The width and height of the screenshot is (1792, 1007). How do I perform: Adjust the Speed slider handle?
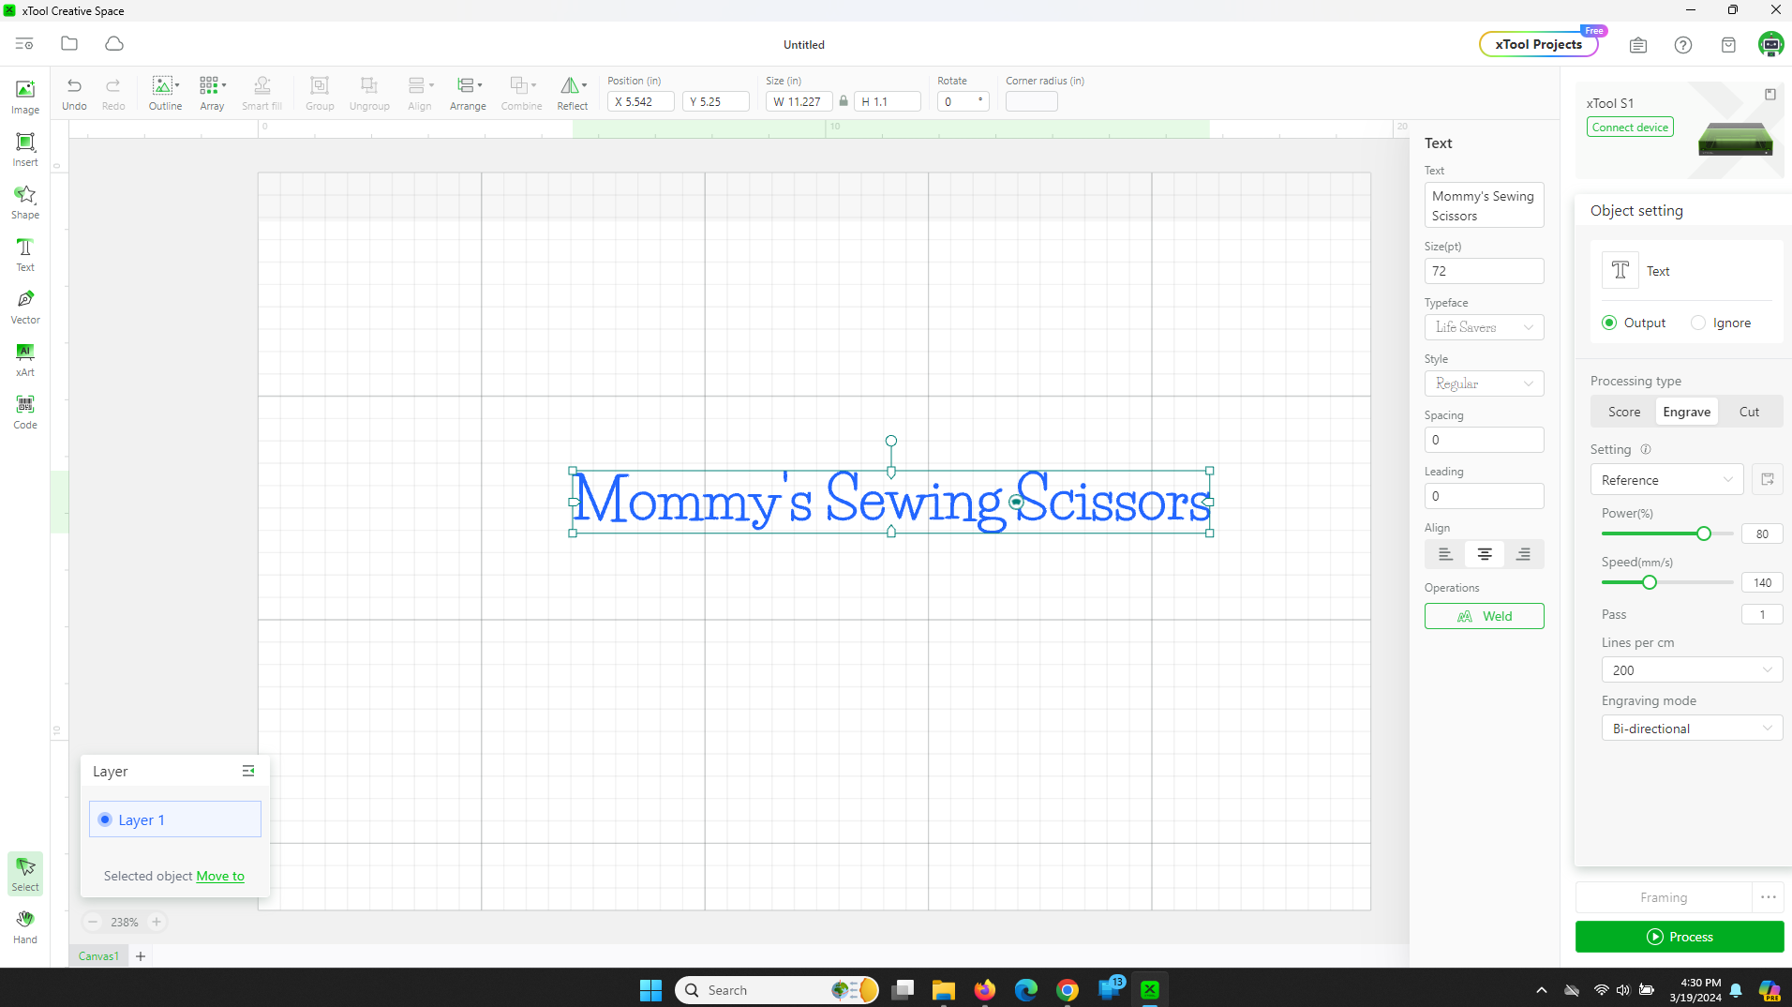1650,582
